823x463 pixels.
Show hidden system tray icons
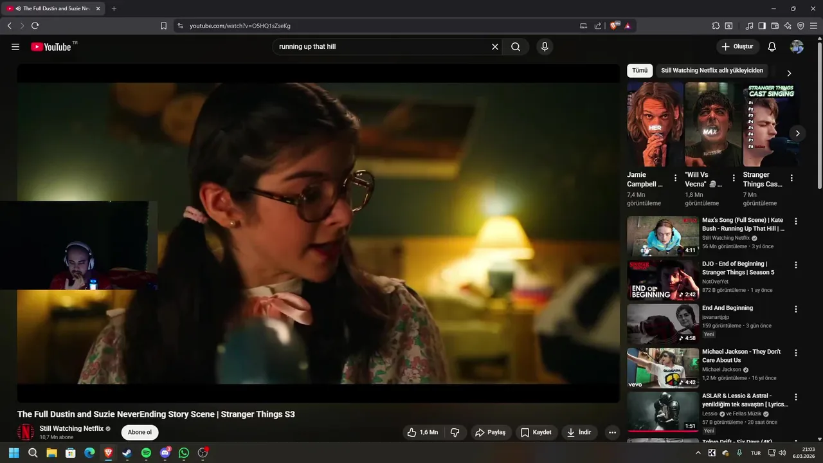pos(698,453)
